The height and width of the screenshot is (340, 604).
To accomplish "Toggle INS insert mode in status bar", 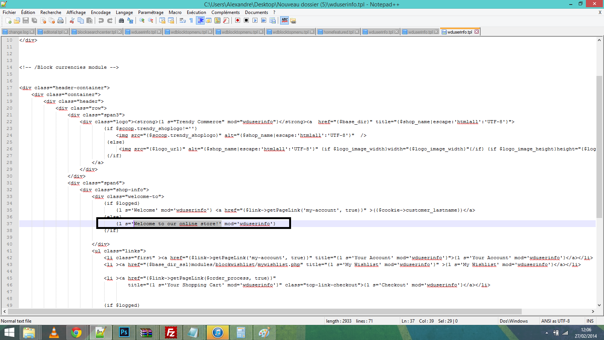I will pos(590,321).
